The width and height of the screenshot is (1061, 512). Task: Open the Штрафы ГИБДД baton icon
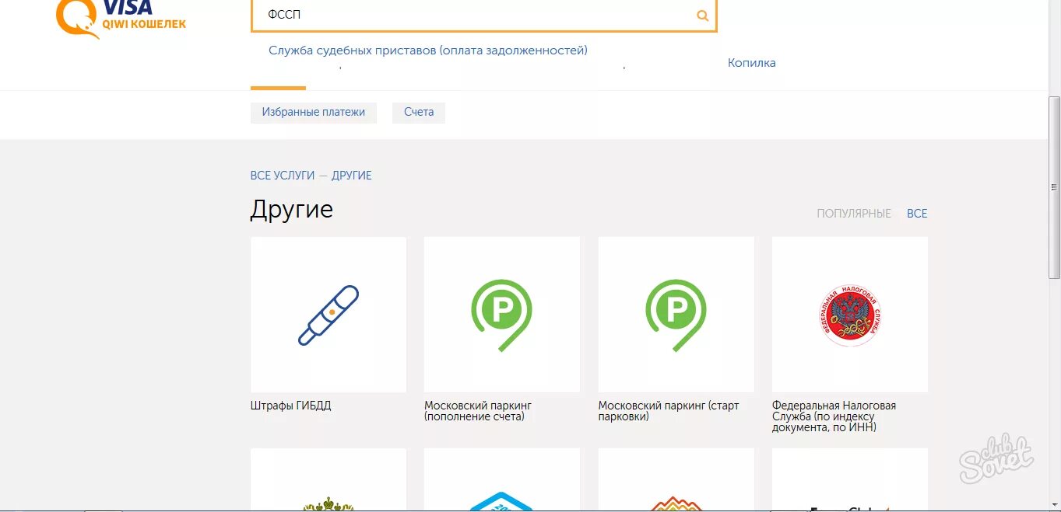click(x=328, y=315)
